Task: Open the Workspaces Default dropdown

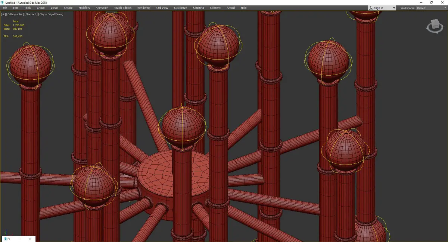Action: (431, 8)
